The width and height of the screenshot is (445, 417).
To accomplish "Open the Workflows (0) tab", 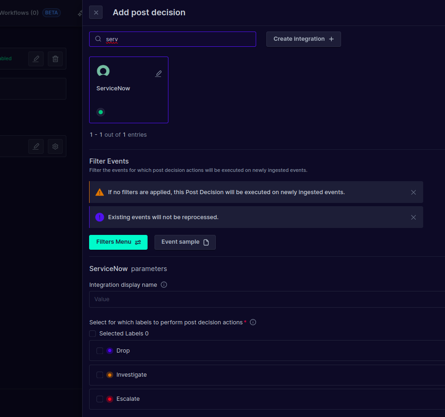I will [x=19, y=13].
